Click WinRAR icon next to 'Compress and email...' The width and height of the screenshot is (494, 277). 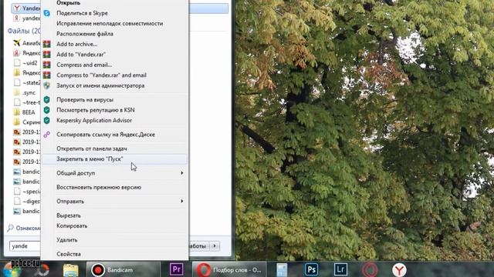pos(46,65)
